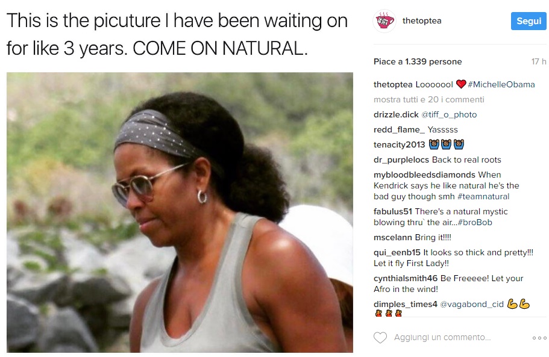The height and width of the screenshot is (357, 549).
Task: Click the main post photo
Action: click(x=180, y=213)
